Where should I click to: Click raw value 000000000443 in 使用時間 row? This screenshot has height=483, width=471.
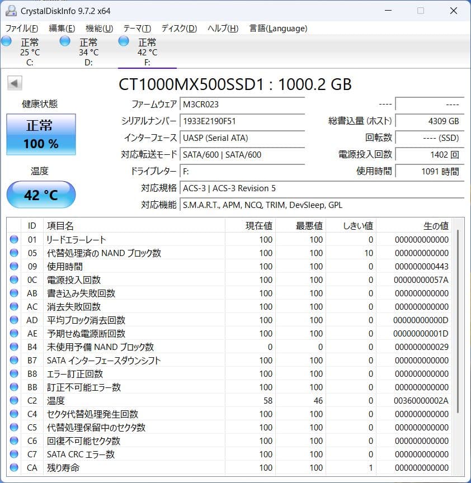[422, 266]
